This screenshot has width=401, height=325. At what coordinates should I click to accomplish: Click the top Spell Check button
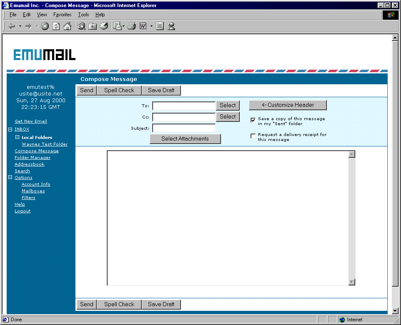point(119,91)
